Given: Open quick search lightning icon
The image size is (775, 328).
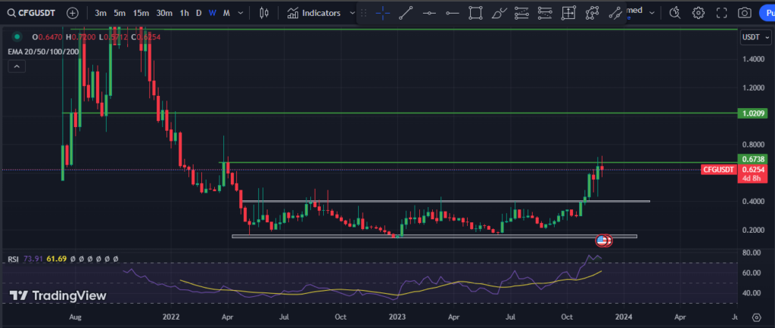Looking at the screenshot, I should click(674, 14).
